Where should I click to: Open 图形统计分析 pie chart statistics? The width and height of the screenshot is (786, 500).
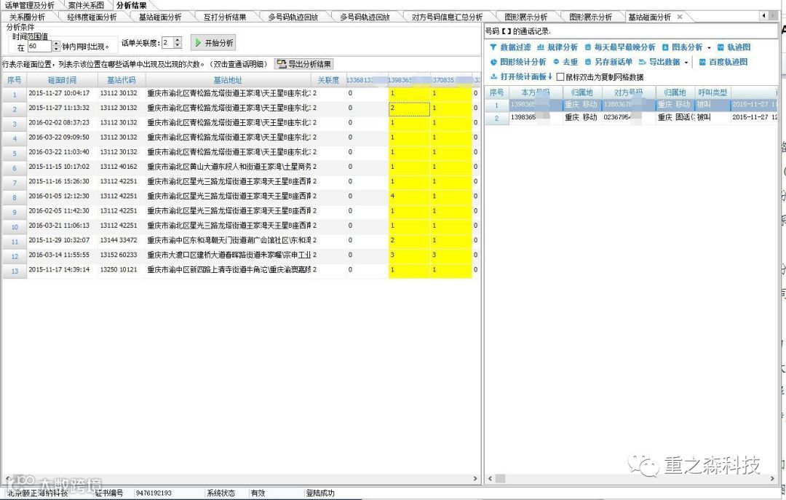pyautogui.click(x=518, y=62)
